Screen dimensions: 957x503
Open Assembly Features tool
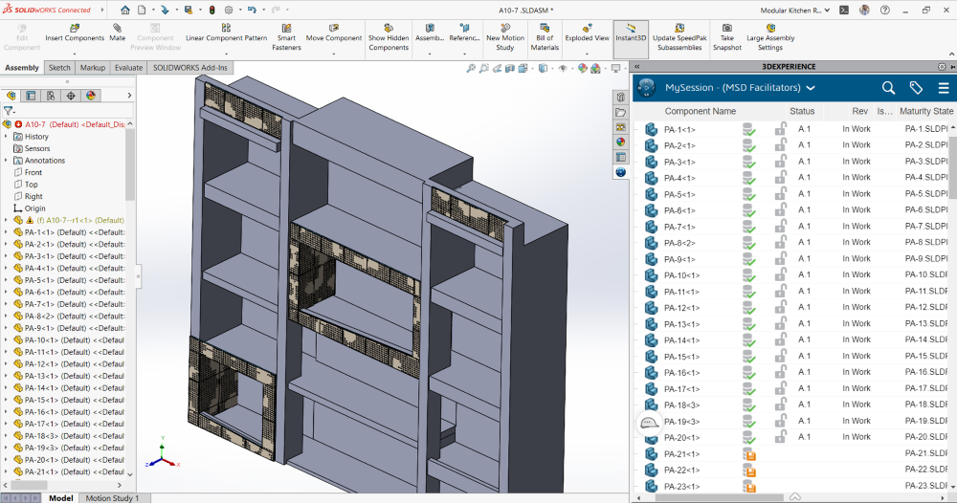430,33
